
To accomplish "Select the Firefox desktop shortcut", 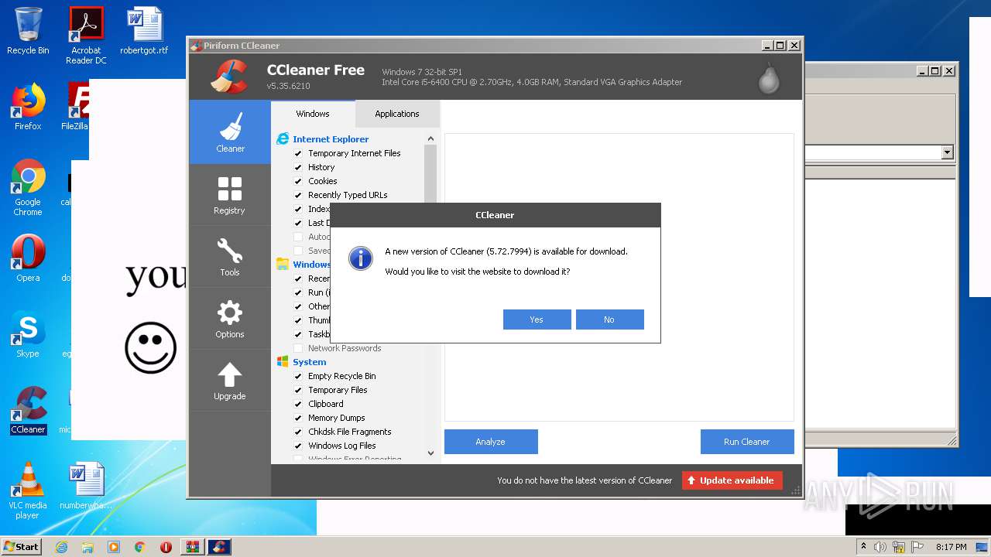I will pyautogui.click(x=28, y=107).
